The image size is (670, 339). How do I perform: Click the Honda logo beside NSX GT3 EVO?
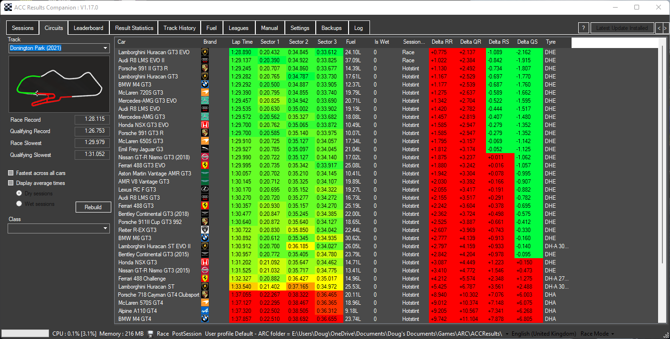(x=205, y=125)
